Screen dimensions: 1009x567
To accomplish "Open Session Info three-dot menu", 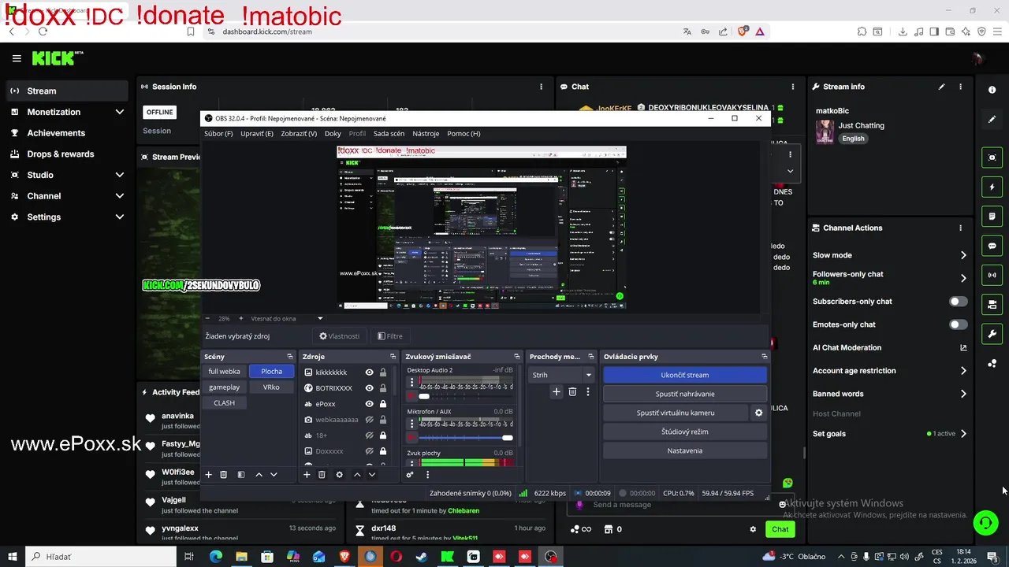I will pyautogui.click(x=541, y=87).
